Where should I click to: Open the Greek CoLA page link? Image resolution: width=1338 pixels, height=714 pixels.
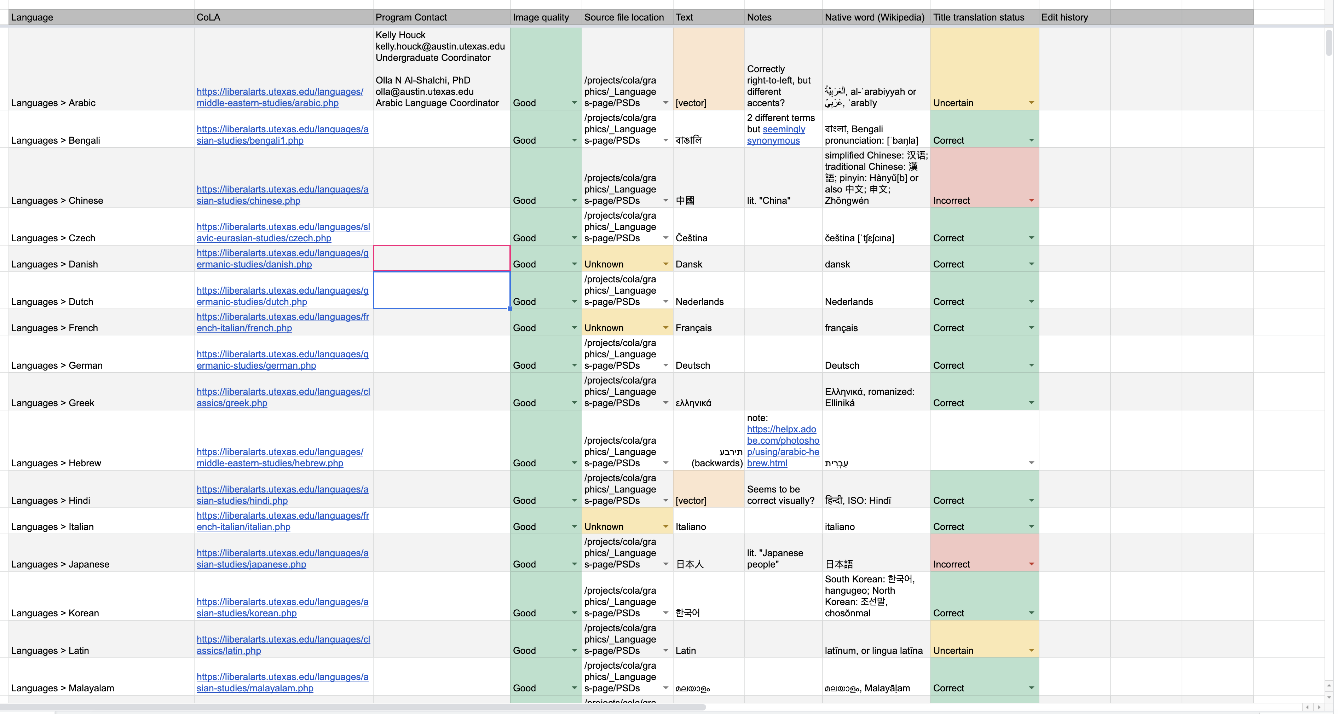click(x=283, y=397)
